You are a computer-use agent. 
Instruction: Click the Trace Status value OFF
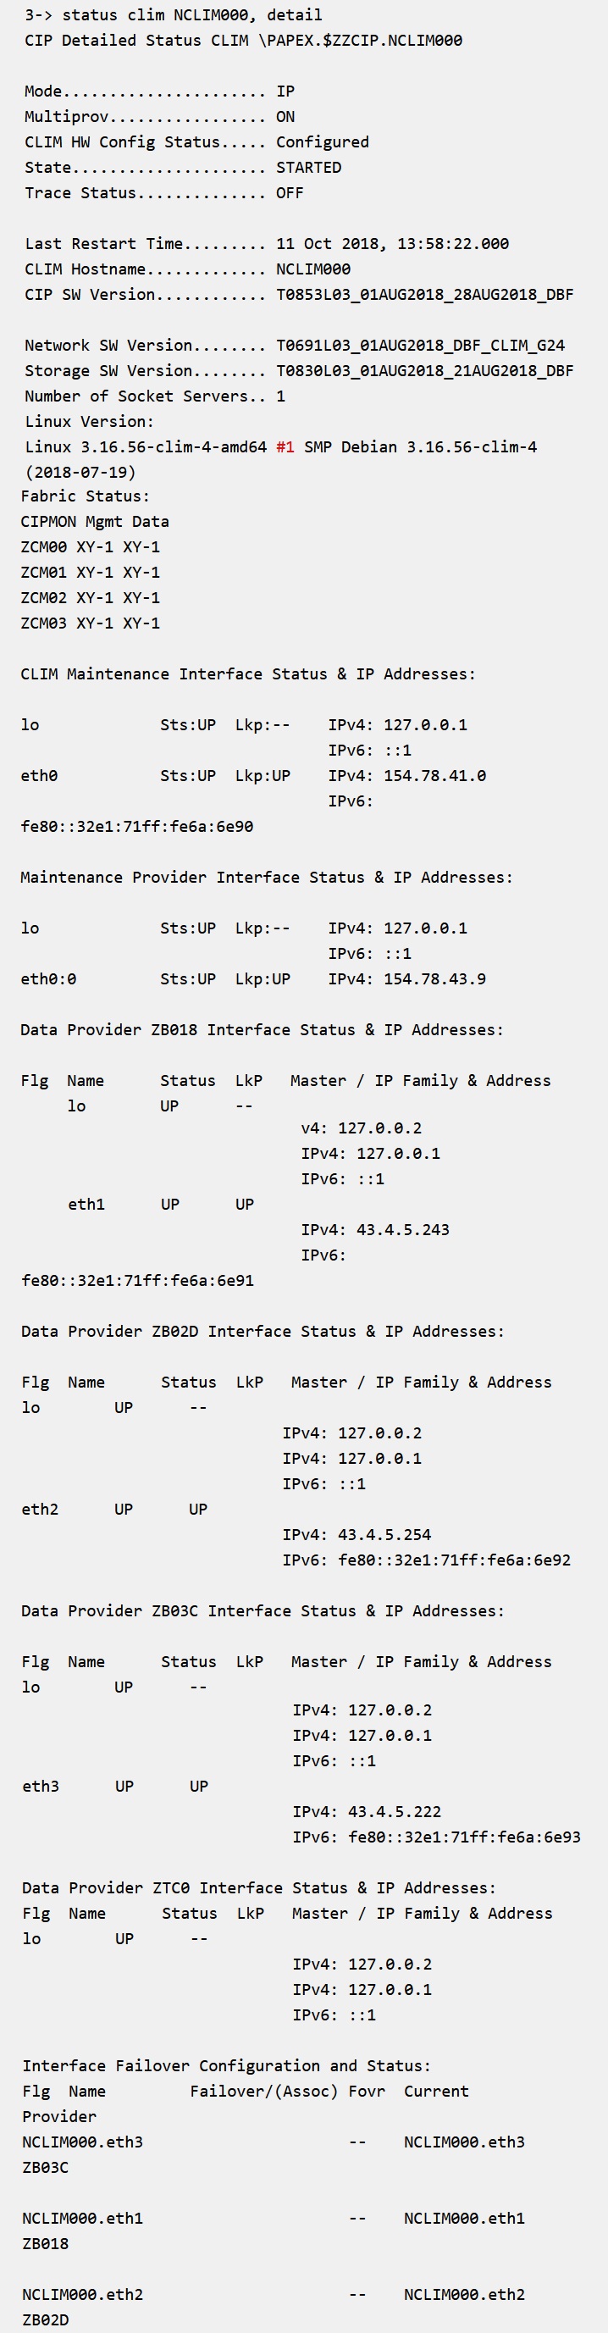pos(290,193)
